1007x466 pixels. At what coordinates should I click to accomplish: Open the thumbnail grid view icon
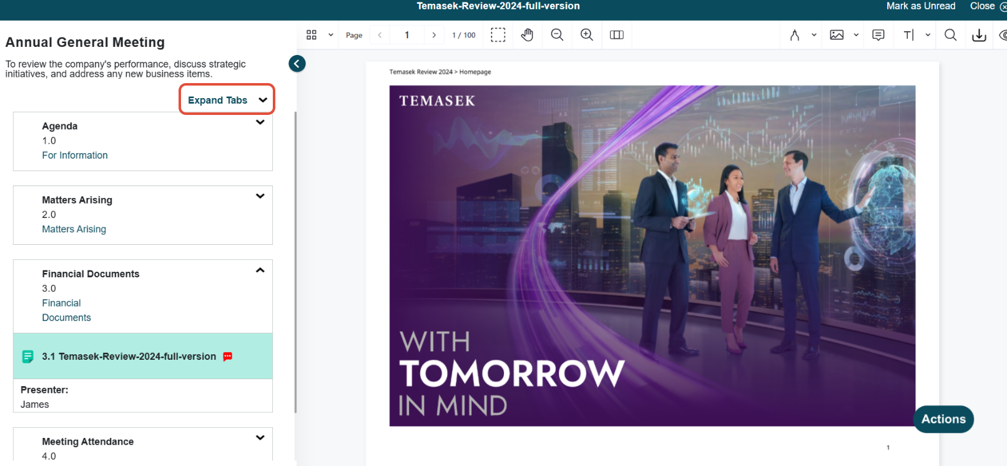pos(312,35)
